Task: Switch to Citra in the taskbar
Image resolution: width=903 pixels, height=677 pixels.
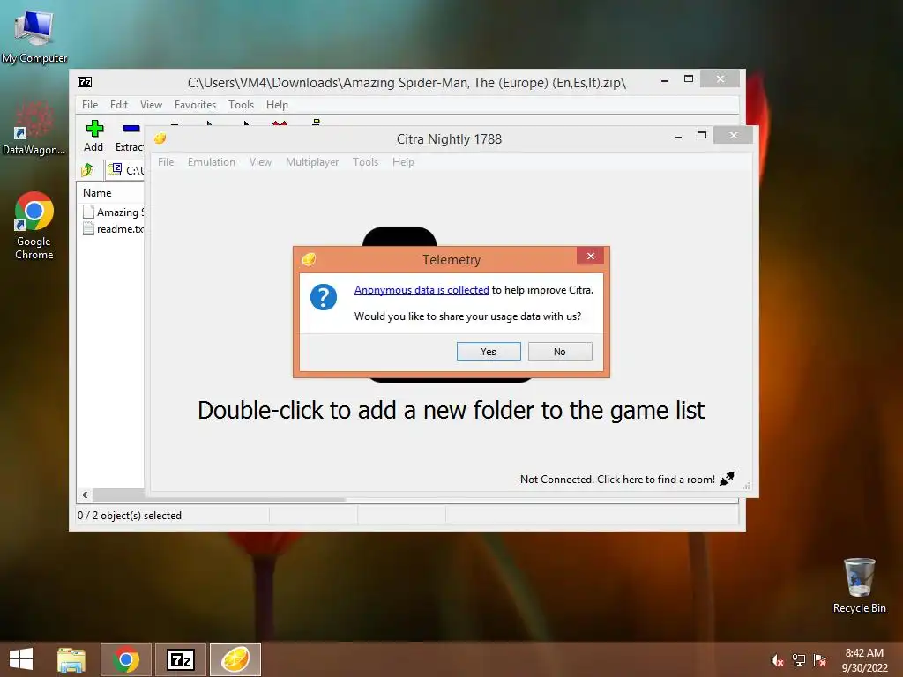Action: coord(235,659)
